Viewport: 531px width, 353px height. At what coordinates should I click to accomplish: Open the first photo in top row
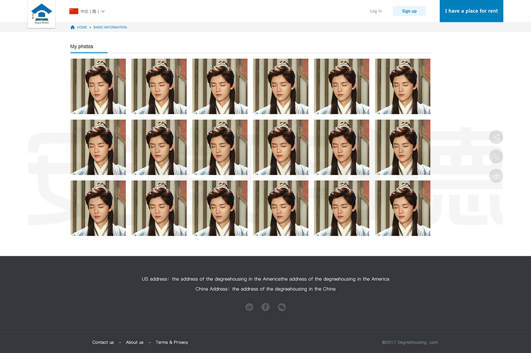point(98,86)
